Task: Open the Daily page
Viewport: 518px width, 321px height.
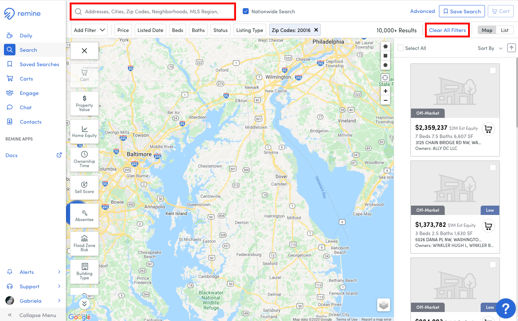Action: (x=26, y=36)
